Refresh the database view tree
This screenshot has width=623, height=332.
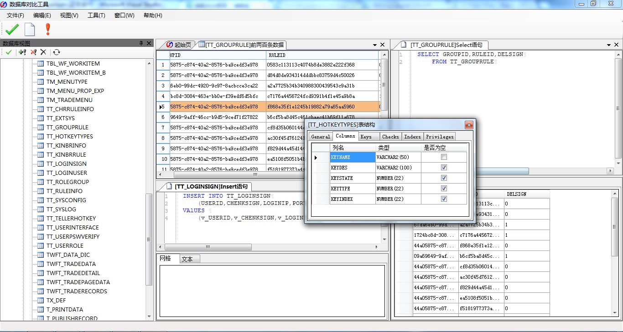56,52
